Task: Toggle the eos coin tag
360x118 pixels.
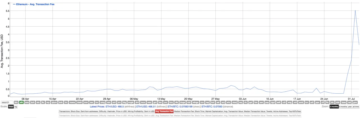Action: [x=27, y=102]
